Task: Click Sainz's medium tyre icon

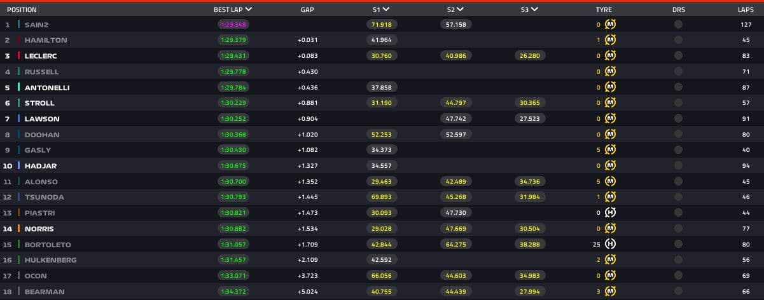Action: (610, 24)
